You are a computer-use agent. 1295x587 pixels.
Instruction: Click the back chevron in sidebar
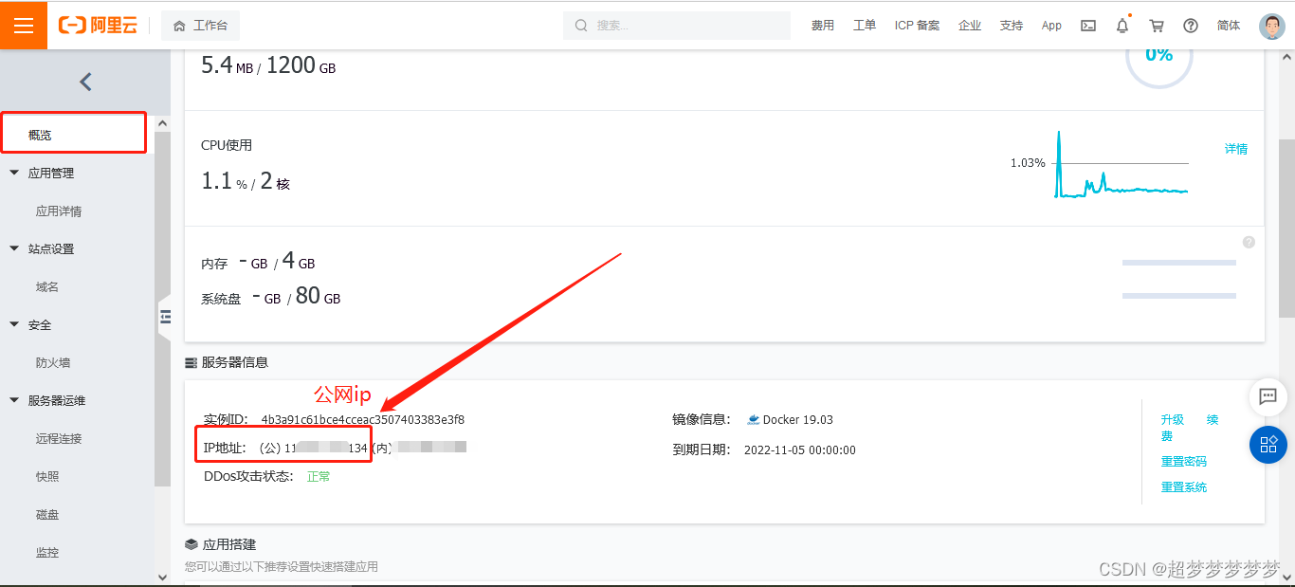point(85,82)
